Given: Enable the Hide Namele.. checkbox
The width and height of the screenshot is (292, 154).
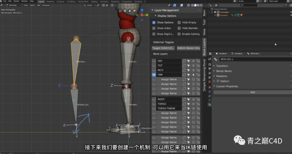Looking at the screenshot, I should [x=179, y=28].
